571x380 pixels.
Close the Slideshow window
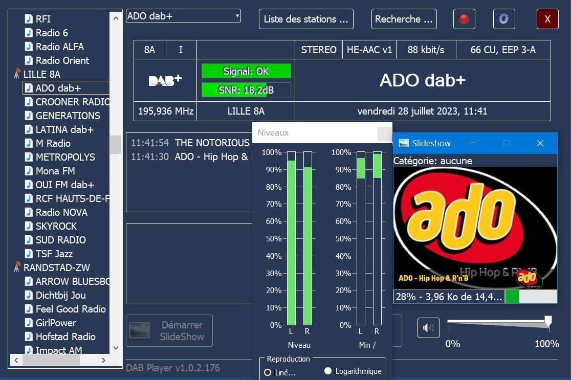coord(540,143)
